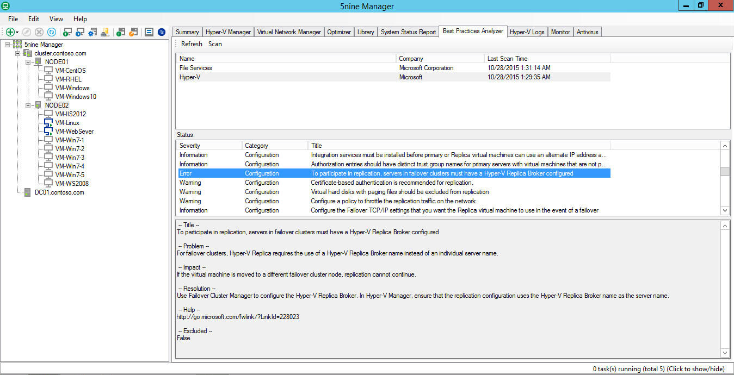Click the disk with orange badge icon
Screen dimensions: 734x375
(x=133, y=32)
